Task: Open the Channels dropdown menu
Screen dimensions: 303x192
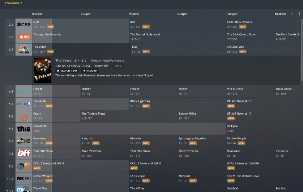Action: [13, 3]
